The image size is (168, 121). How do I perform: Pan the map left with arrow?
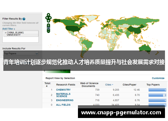pos(46,18)
